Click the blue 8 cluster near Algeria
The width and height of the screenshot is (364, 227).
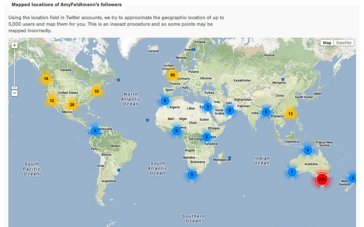click(x=165, y=101)
